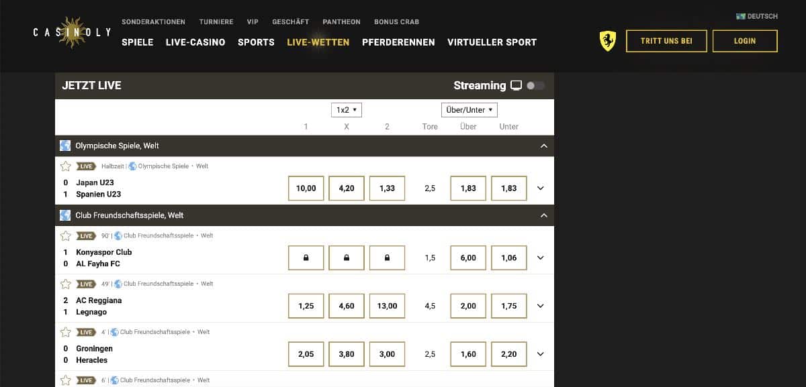Go to the Pferderennen section
The width and height of the screenshot is (806, 387).
(398, 42)
